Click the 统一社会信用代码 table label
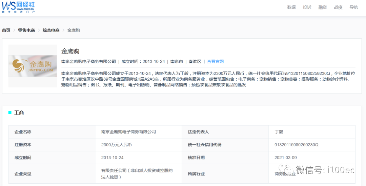The width and height of the screenshot is (366, 186). tap(204, 145)
